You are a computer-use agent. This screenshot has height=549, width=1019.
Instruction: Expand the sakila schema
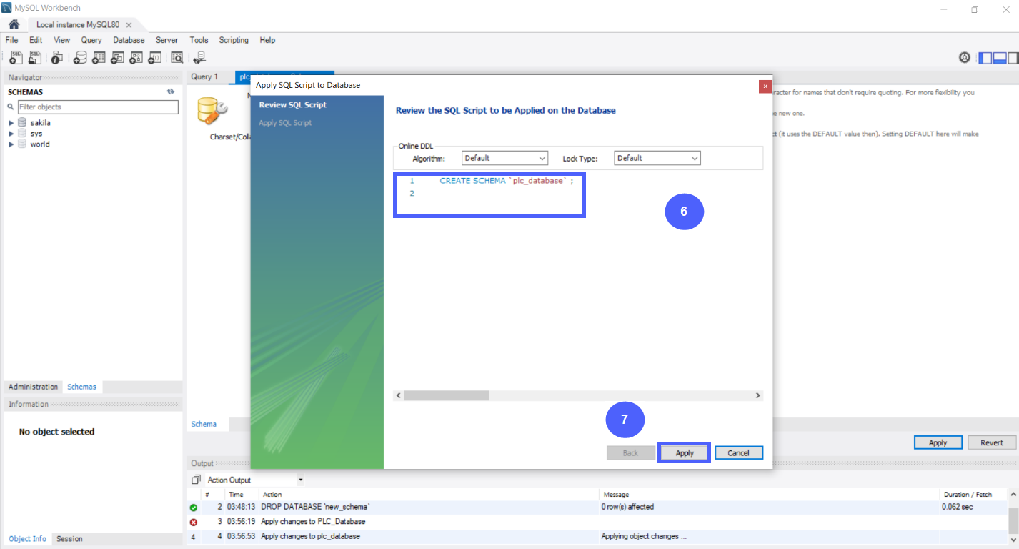[x=11, y=123]
